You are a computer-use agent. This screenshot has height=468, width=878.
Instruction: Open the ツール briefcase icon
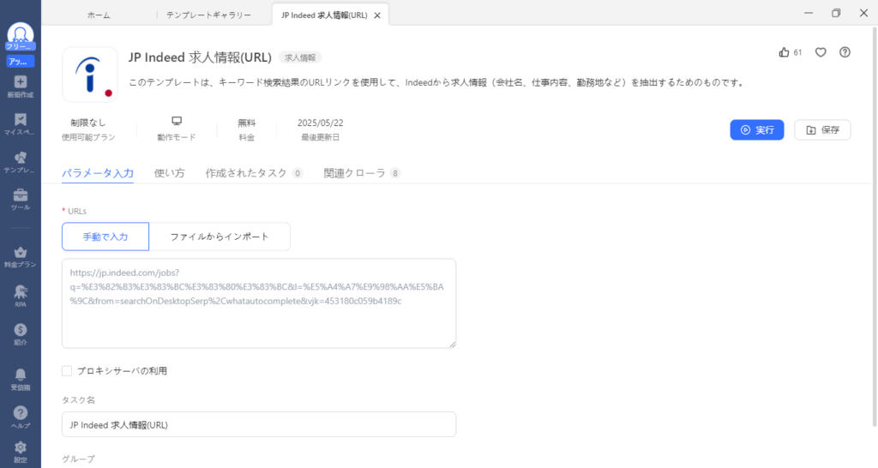click(21, 195)
